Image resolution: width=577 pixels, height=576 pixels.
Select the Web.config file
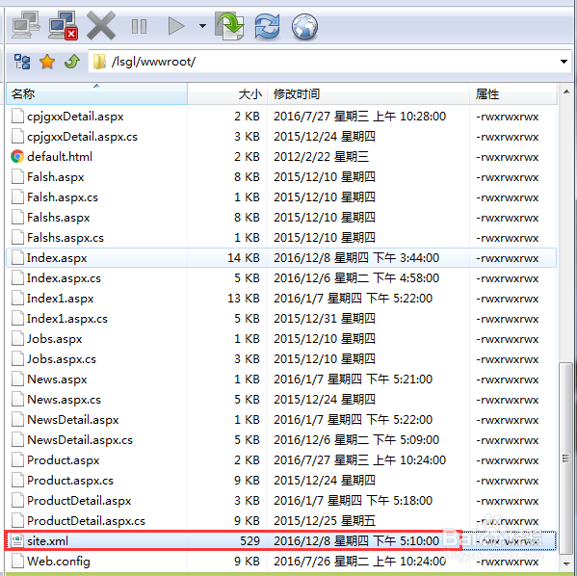[x=281, y=562]
